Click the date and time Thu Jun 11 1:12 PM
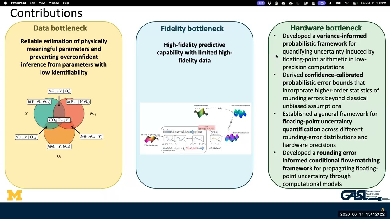The height and width of the screenshot is (219, 390). coord(374,3)
